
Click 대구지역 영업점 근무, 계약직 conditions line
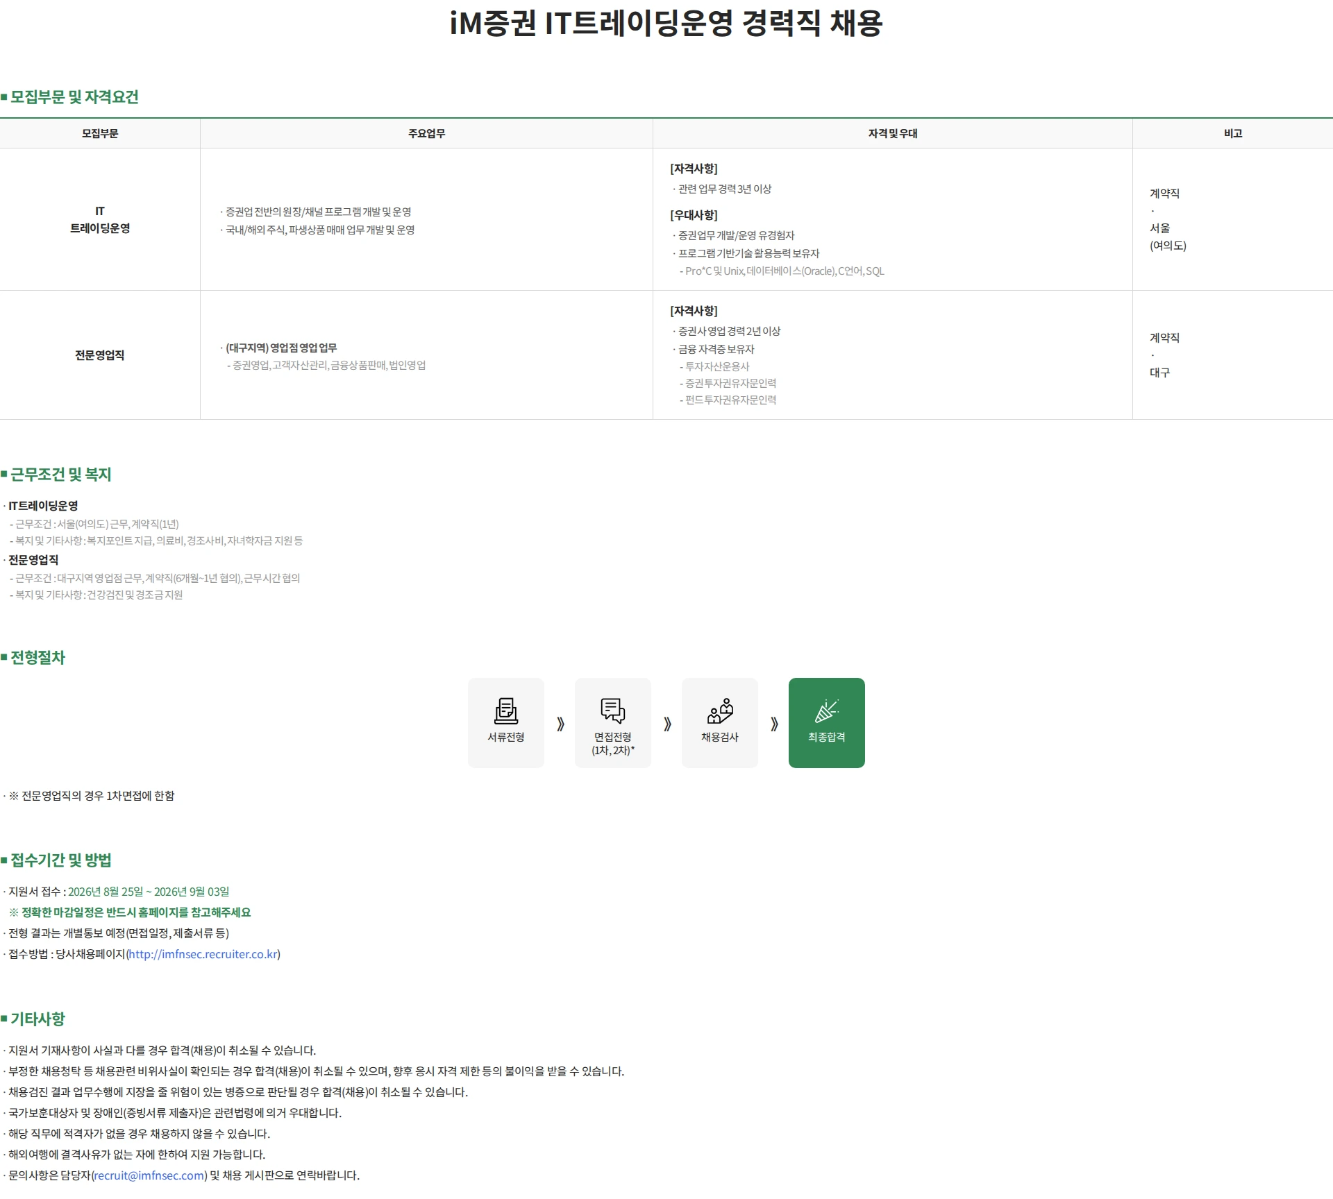(158, 578)
